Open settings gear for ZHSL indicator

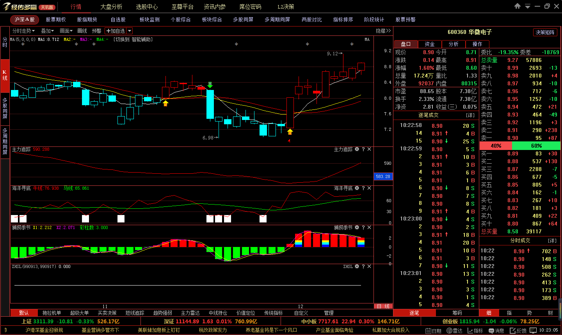[x=357, y=266]
